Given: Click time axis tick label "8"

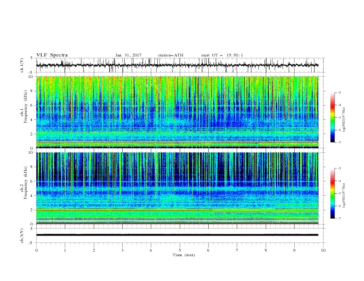Looking at the screenshot, I should (x=266, y=250).
